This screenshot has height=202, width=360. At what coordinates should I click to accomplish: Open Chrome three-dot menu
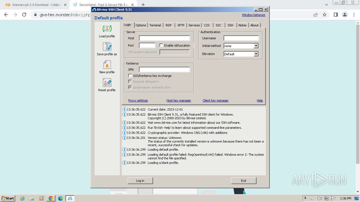354,15
